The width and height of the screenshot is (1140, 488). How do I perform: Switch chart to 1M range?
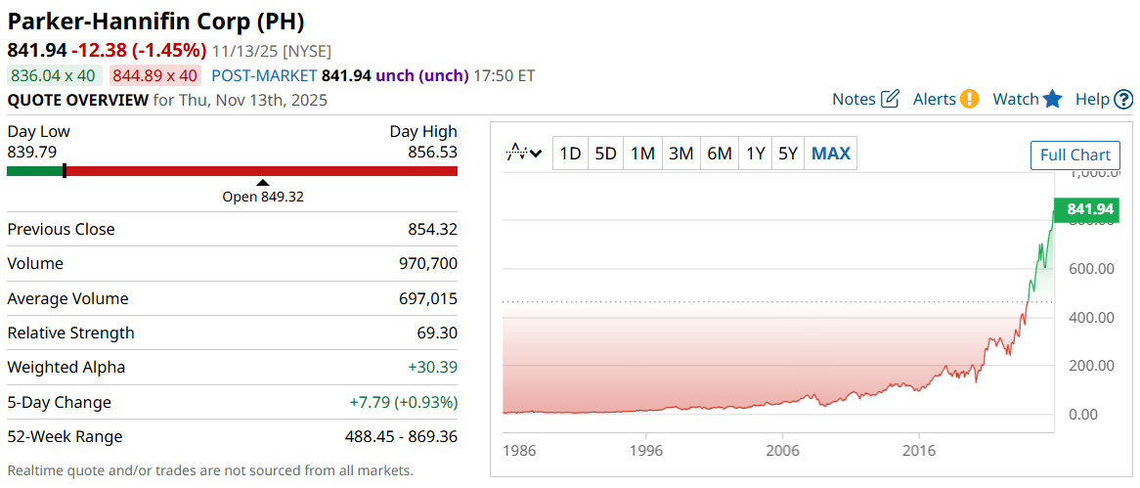(x=642, y=154)
